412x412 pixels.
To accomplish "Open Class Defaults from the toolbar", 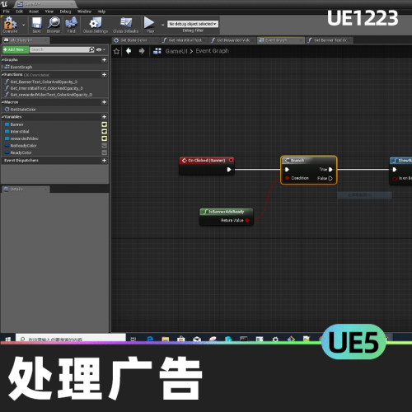I will pos(125,25).
